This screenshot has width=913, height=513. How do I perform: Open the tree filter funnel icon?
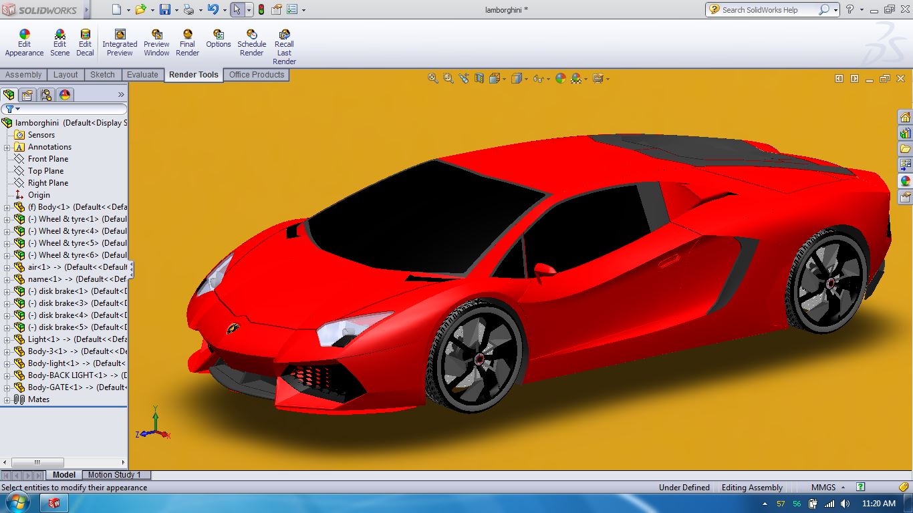tap(9, 109)
